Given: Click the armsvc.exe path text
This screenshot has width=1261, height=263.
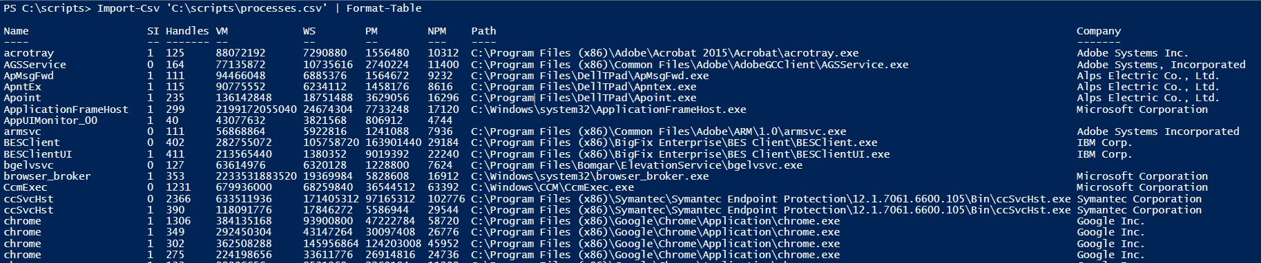Looking at the screenshot, I should [x=659, y=131].
